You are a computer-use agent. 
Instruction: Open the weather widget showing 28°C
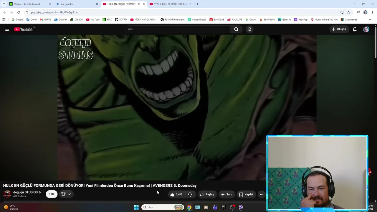11,207
